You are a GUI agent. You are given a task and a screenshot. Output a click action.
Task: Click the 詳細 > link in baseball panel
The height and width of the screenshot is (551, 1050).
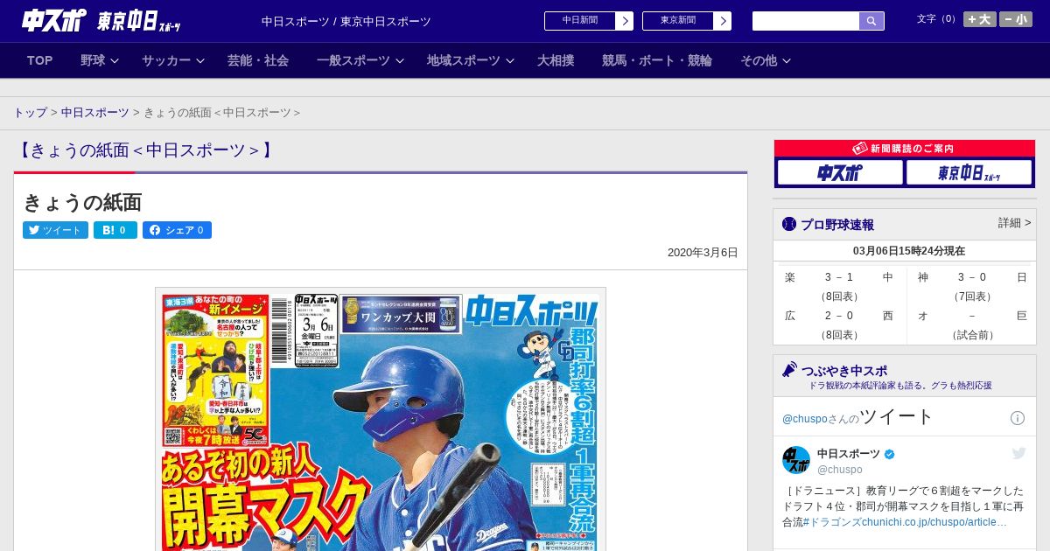[1014, 223]
